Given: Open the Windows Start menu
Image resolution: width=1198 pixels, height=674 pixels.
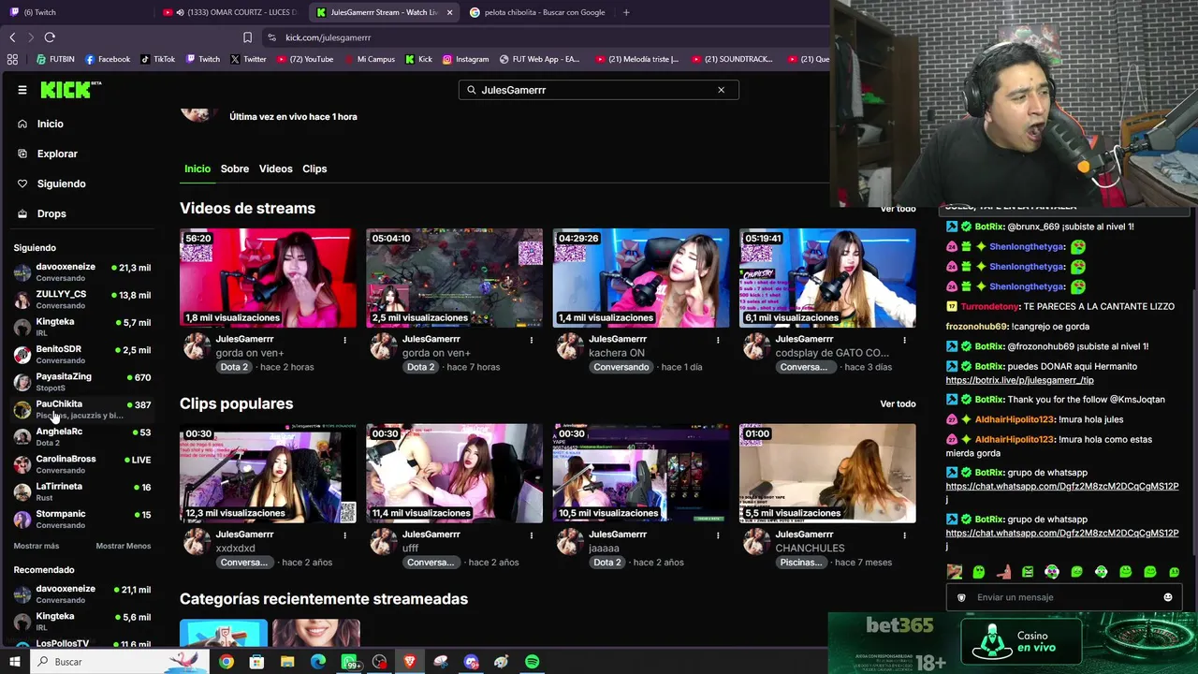Looking at the screenshot, I should pyautogui.click(x=15, y=662).
